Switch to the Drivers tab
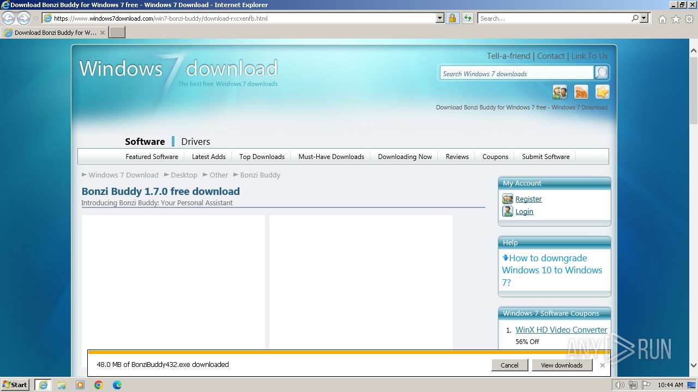The width and height of the screenshot is (698, 392). click(x=195, y=142)
